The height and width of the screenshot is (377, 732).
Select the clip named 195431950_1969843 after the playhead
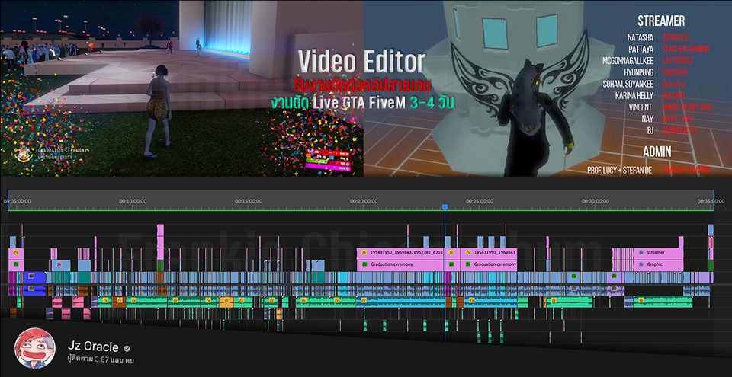click(x=489, y=252)
